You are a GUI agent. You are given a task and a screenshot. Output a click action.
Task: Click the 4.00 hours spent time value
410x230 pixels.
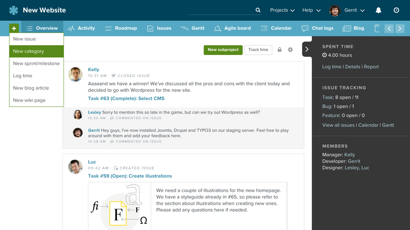click(340, 55)
